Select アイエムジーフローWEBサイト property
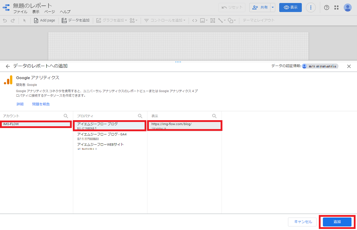357x230 pixels. [x=100, y=144]
